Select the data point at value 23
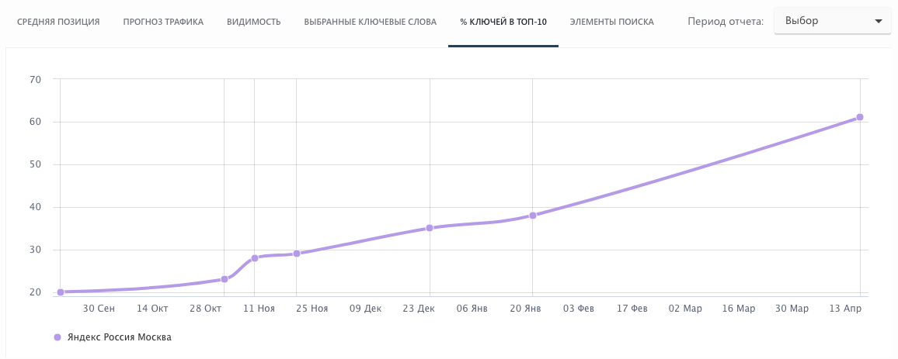This screenshot has width=898, height=359. [x=224, y=279]
